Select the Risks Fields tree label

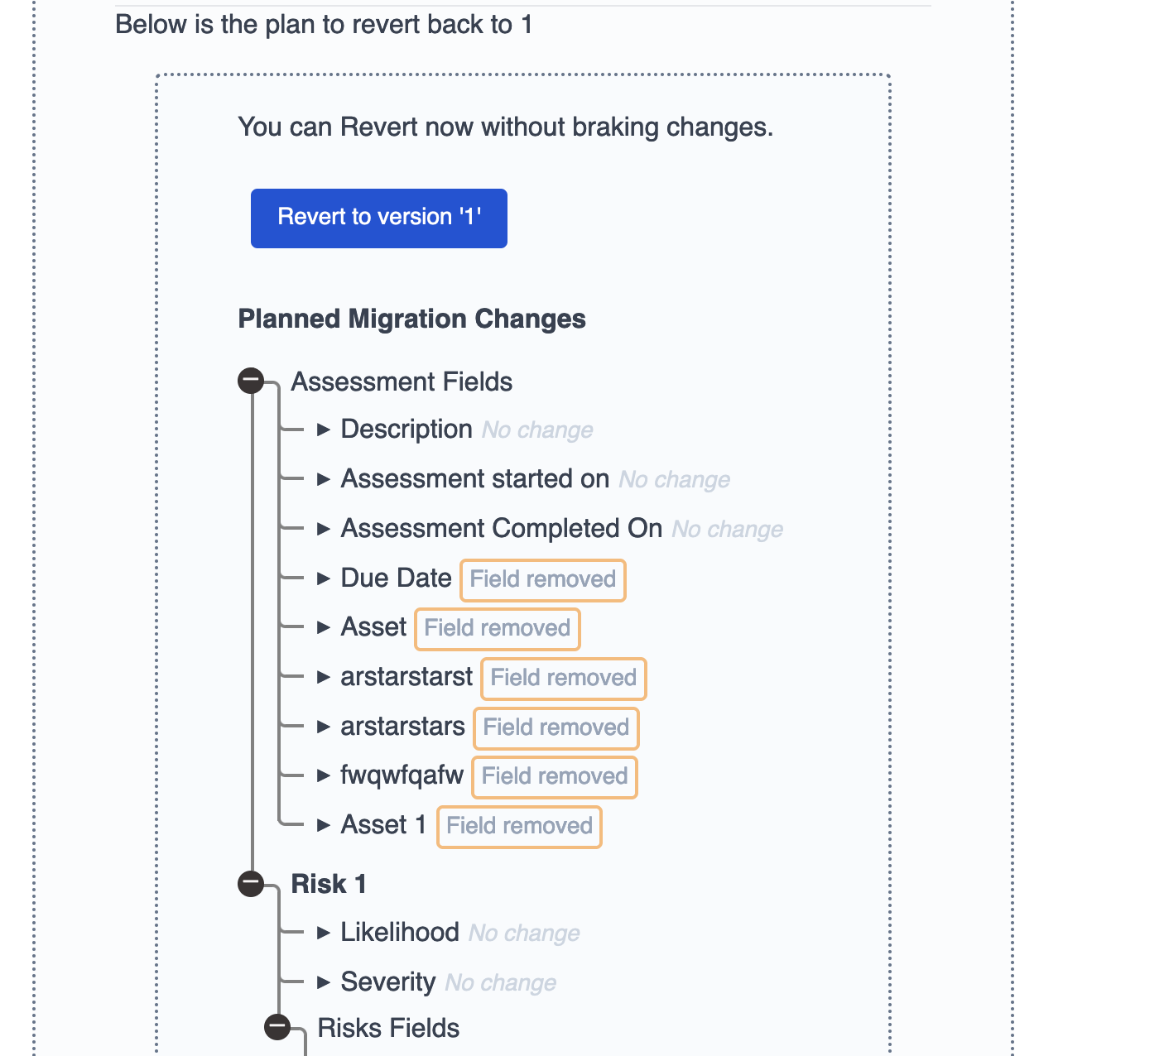pyautogui.click(x=388, y=1028)
